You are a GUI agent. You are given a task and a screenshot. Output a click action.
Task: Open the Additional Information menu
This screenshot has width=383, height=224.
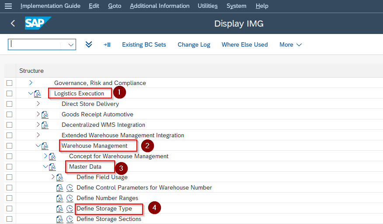coord(160,6)
